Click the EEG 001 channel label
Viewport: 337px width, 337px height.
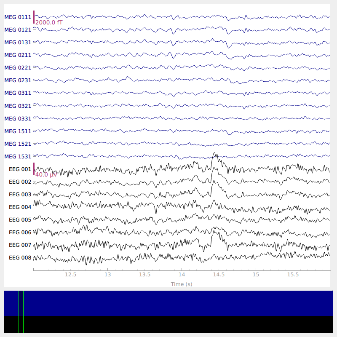click(20, 169)
